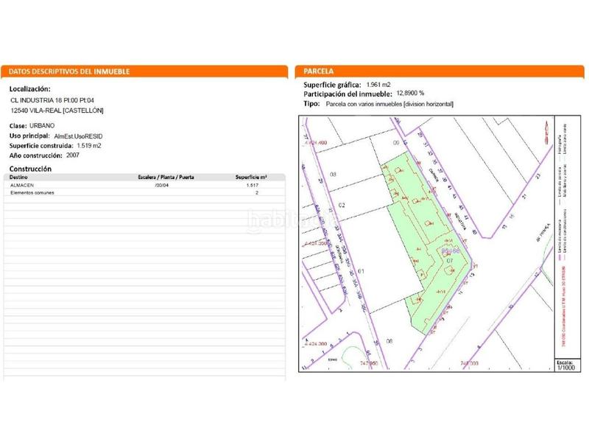Click the Superficie gráfica 1.961 m2 value
589x442 pixels.
[378, 85]
